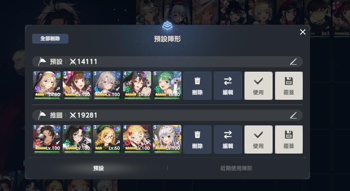This screenshot has height=191, width=350.
Task: Select the silver-haired character in the 推圖 team
Action: (167, 139)
